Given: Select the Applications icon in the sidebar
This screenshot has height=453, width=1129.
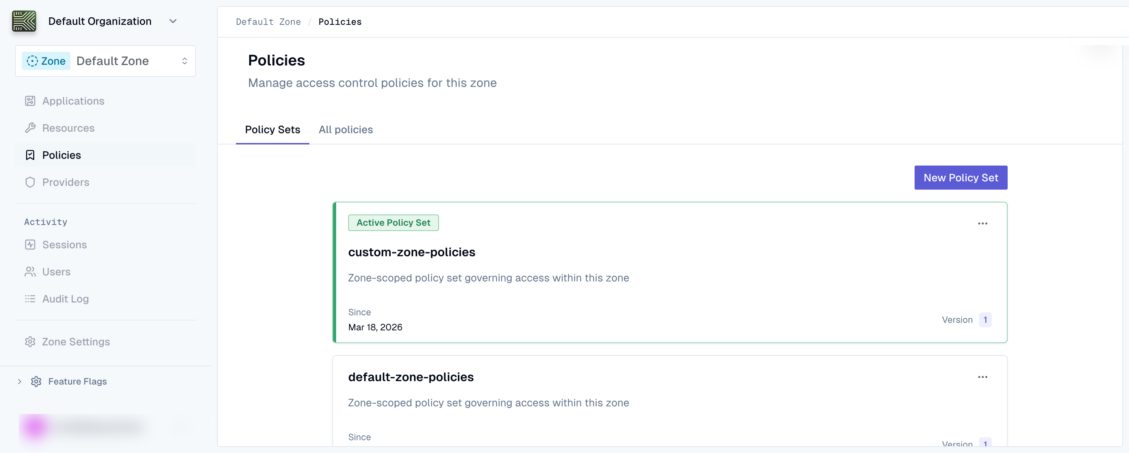Looking at the screenshot, I should (30, 101).
